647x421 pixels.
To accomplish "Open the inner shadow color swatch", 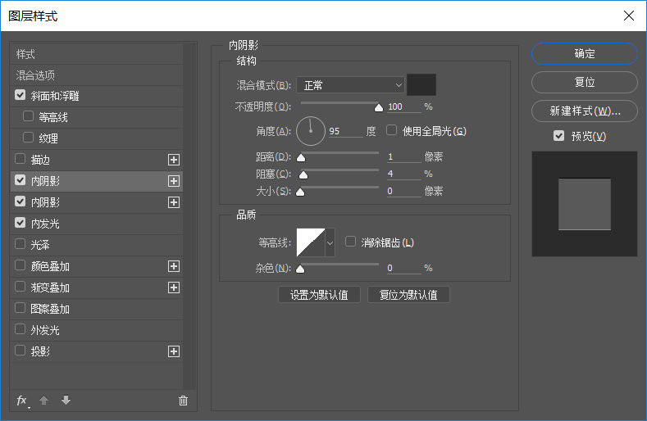I will (x=421, y=85).
